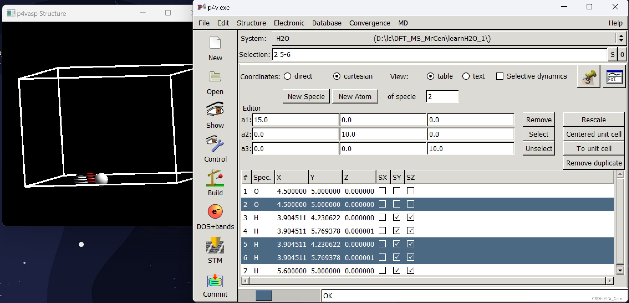Click the Show eye icon

click(215, 110)
